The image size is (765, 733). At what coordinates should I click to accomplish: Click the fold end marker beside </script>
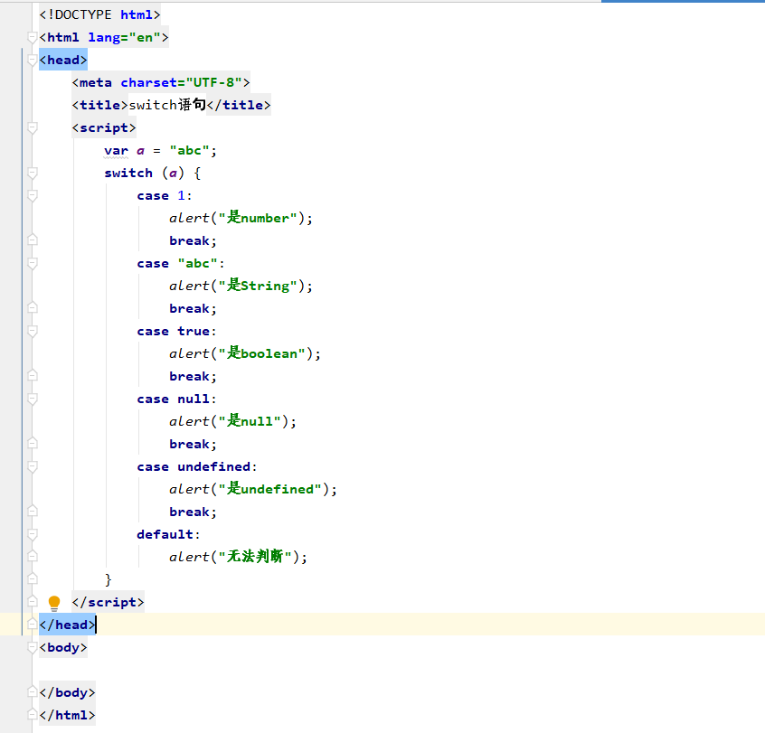pos(33,602)
